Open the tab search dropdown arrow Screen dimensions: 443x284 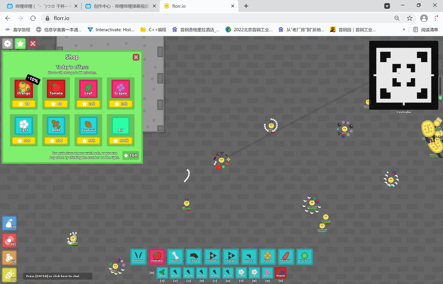pos(387,6)
